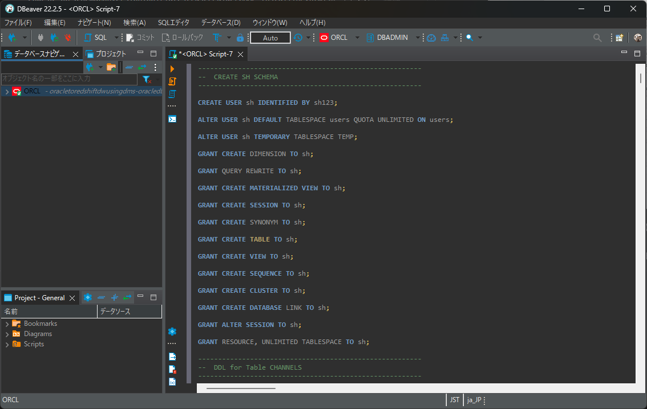Select the ORCL connection in navigator
The height and width of the screenshot is (409, 647).
click(32, 92)
